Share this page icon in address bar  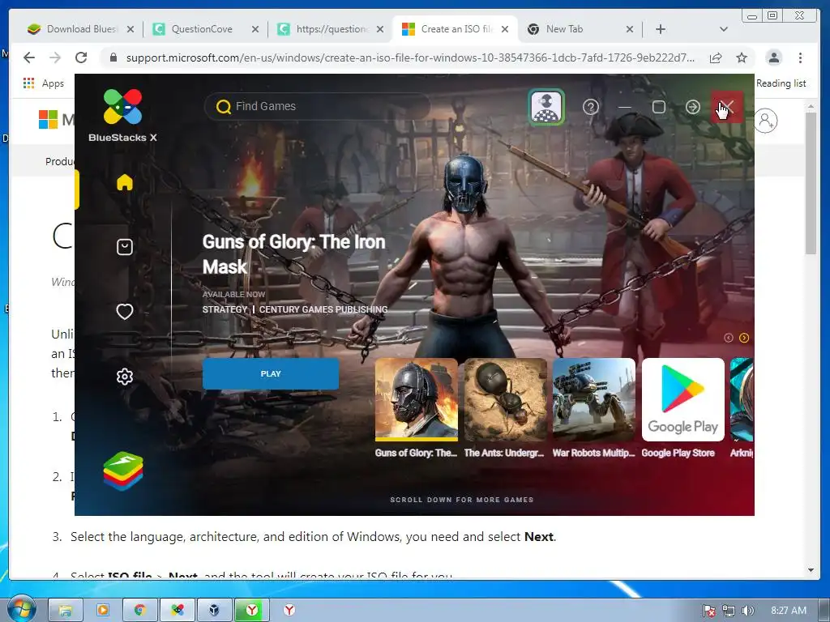[x=716, y=58]
